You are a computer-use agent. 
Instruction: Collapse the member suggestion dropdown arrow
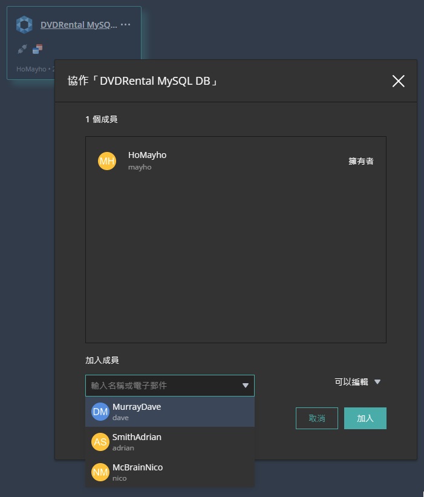246,386
